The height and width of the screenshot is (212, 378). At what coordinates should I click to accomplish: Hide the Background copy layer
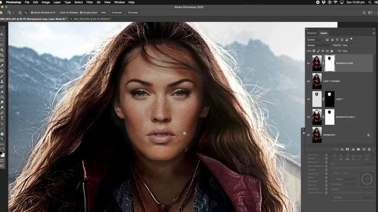pyautogui.click(x=308, y=63)
